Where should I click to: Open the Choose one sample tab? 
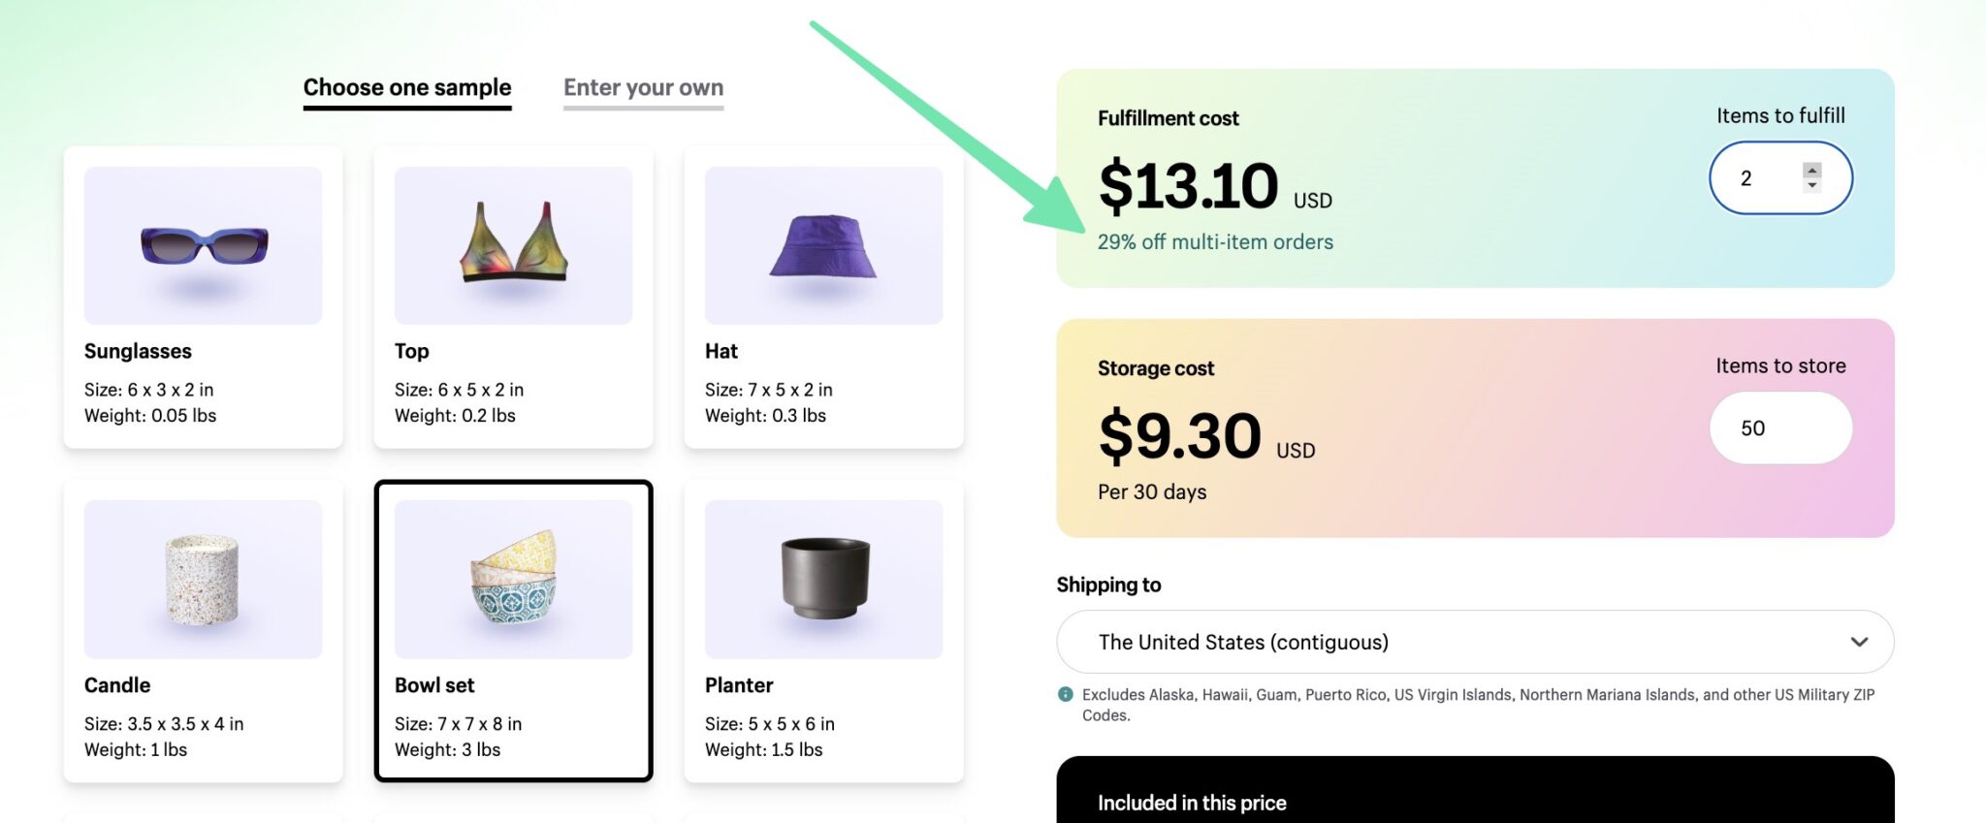[407, 87]
